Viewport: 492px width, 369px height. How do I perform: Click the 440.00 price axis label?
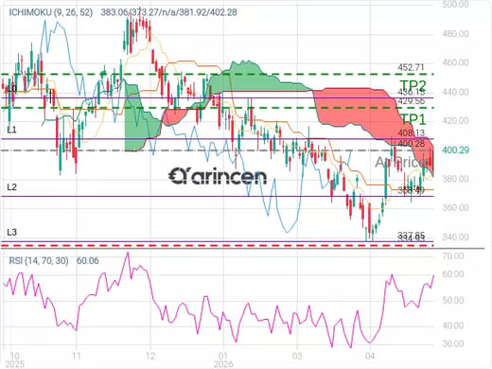click(x=455, y=92)
